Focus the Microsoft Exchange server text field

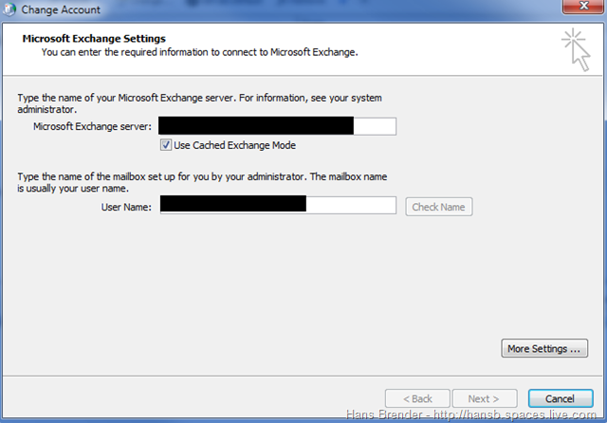click(277, 126)
